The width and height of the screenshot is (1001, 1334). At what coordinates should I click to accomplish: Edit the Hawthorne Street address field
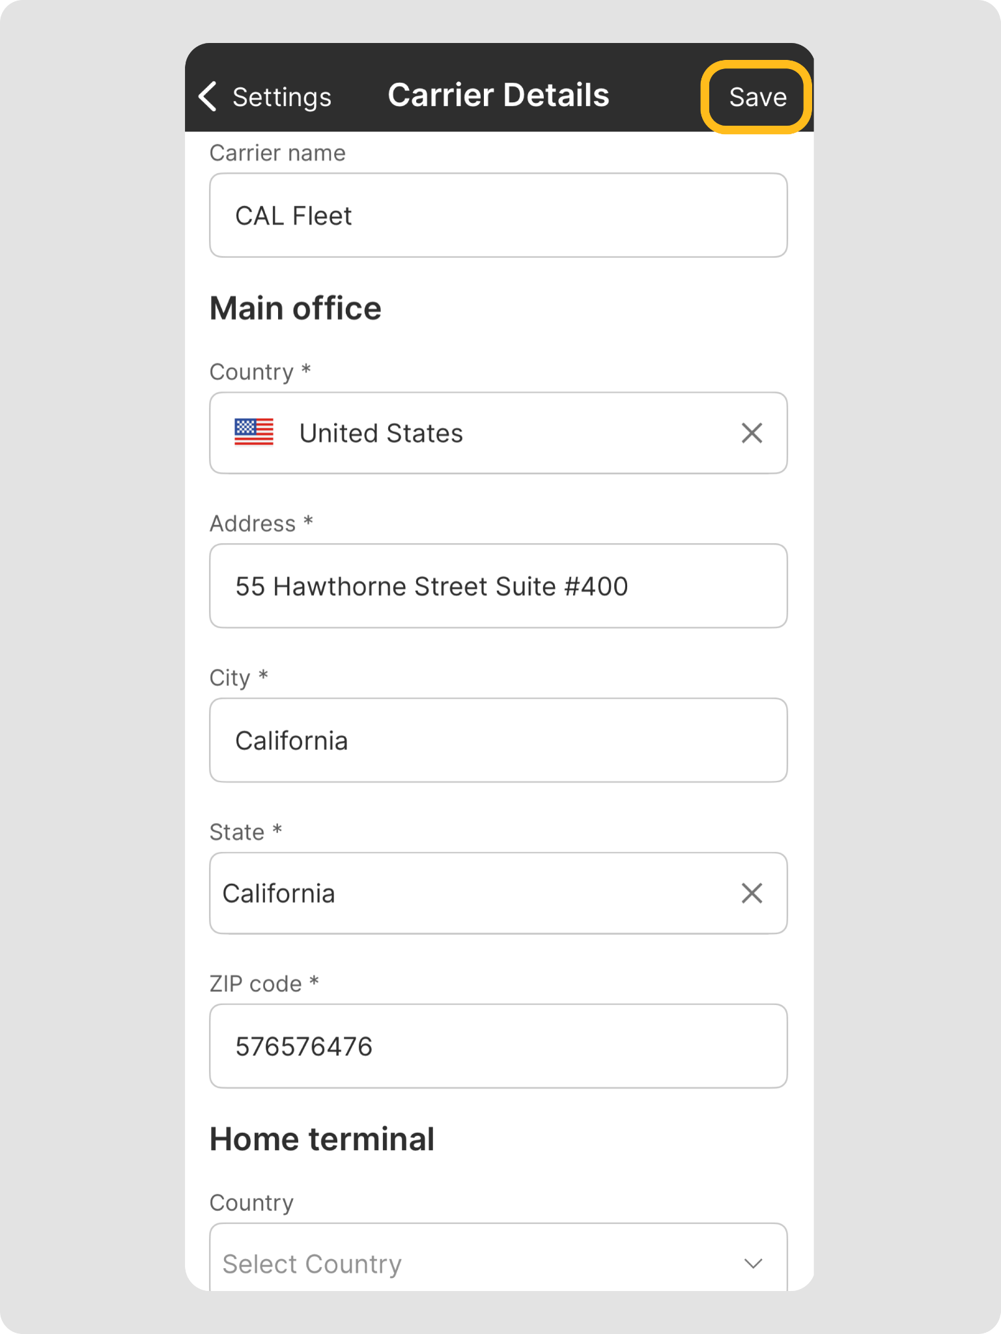[498, 586]
